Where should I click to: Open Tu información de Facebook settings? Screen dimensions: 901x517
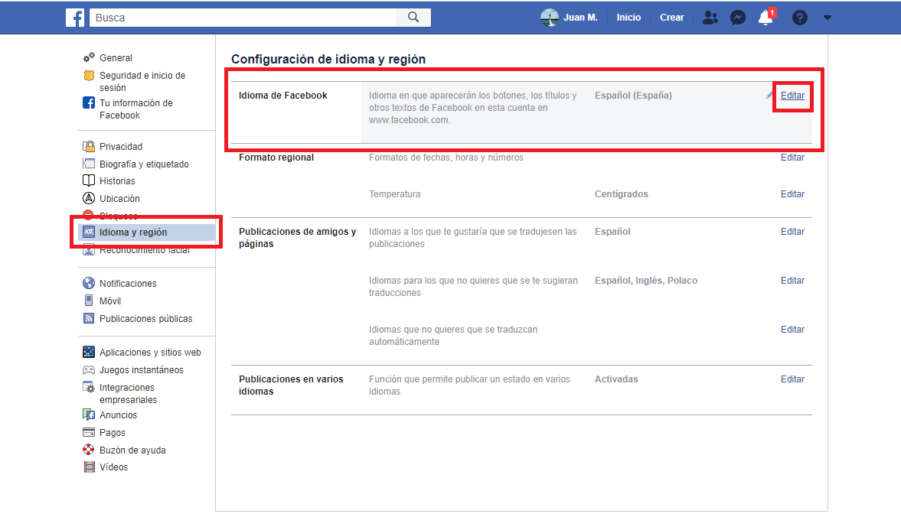click(x=136, y=109)
